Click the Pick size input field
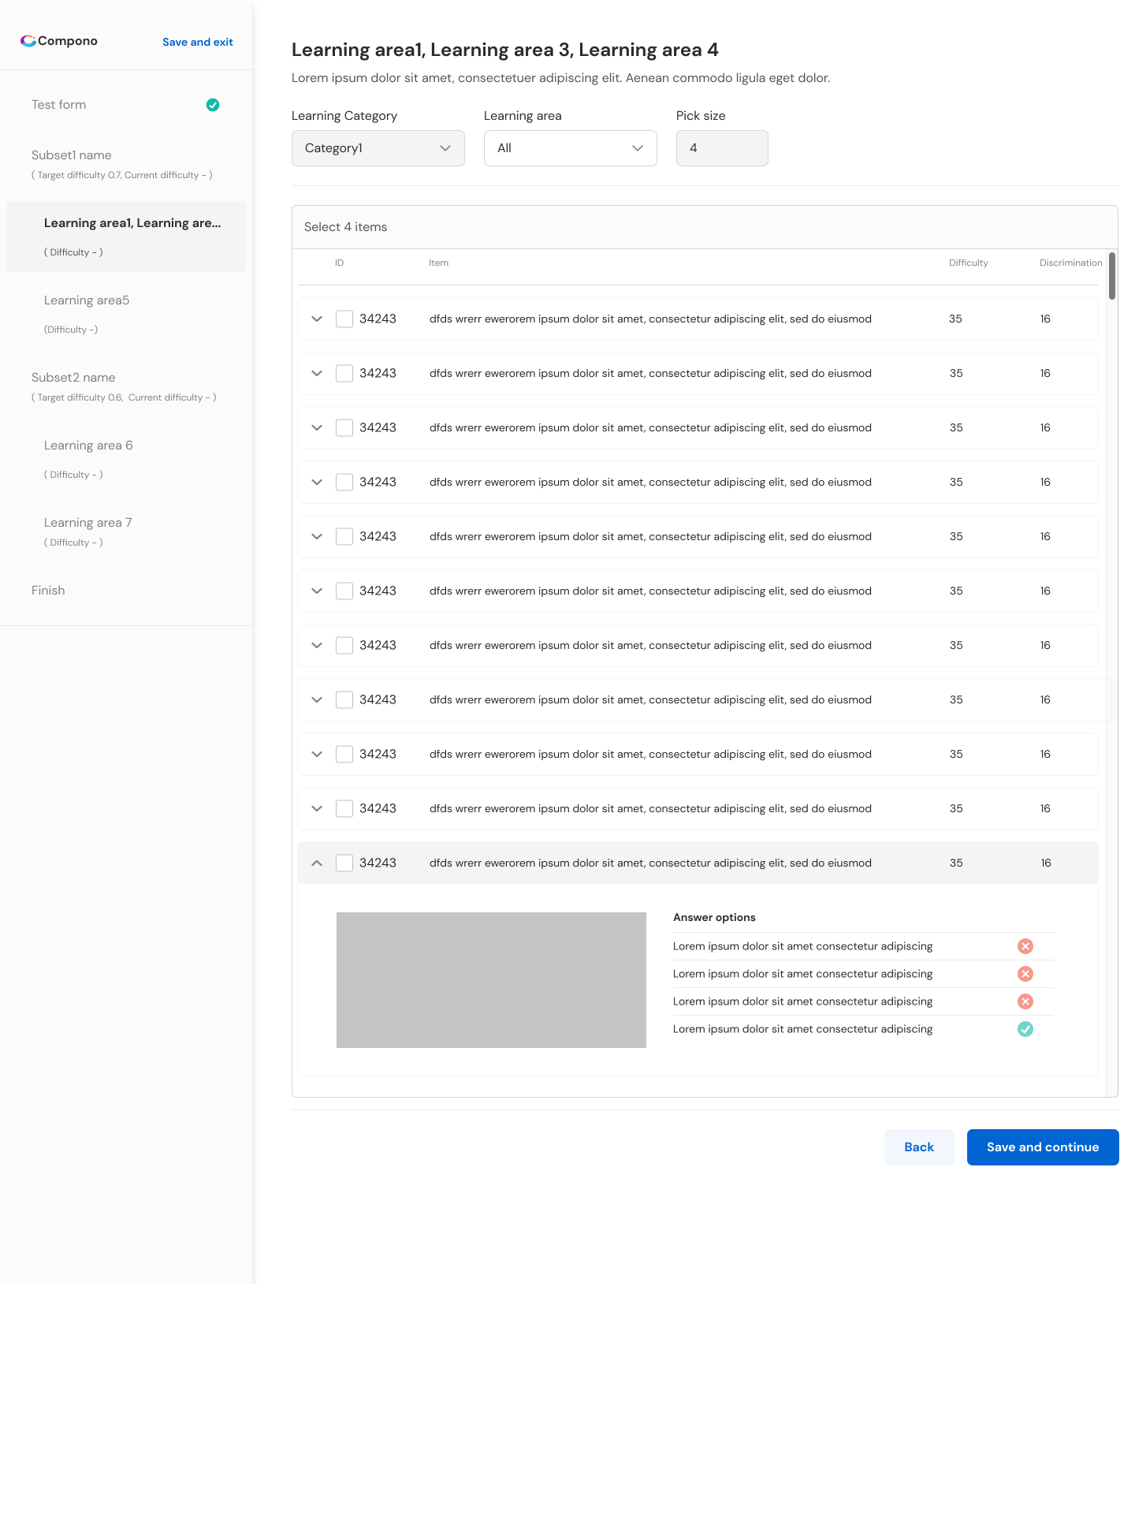The image size is (1135, 1514). pos(721,148)
